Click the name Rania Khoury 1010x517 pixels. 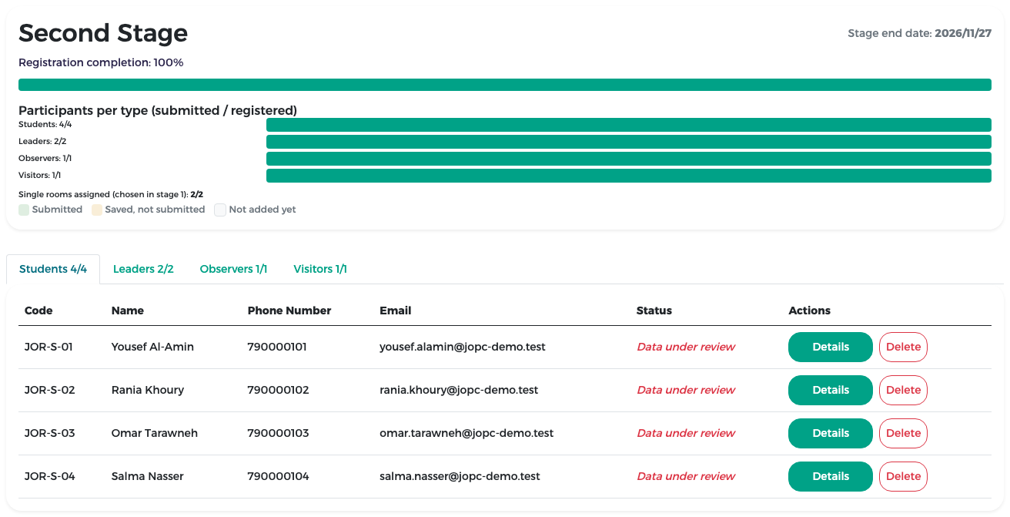pyautogui.click(x=148, y=390)
